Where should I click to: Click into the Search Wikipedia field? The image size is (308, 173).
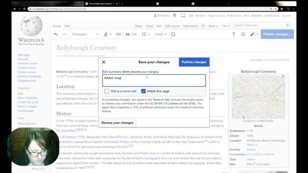pyautogui.click(x=259, y=25)
